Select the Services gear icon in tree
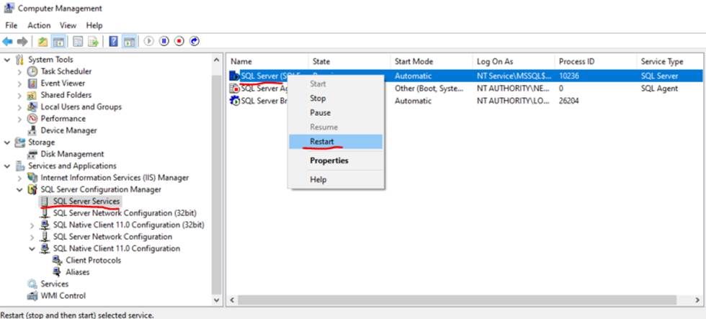706x319 pixels. coord(32,284)
